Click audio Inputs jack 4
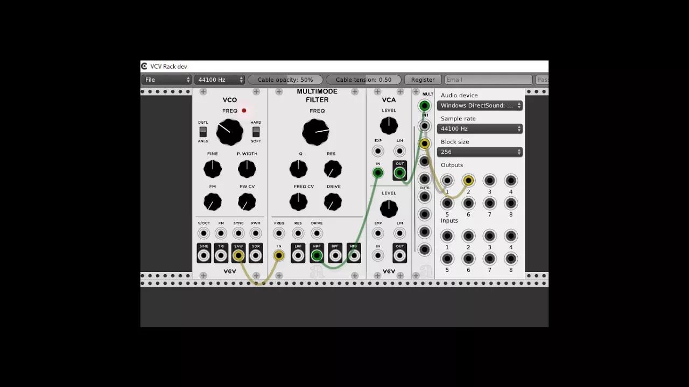689x387 pixels. (x=511, y=236)
